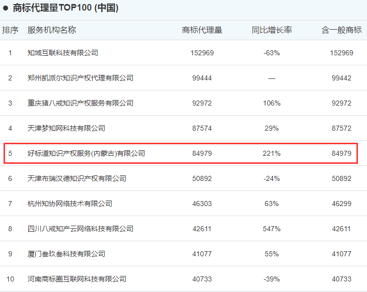The image size is (367, 292).
Task: Open 四川八戒知产云网络科技有限公司 entry
Action: click(80, 229)
